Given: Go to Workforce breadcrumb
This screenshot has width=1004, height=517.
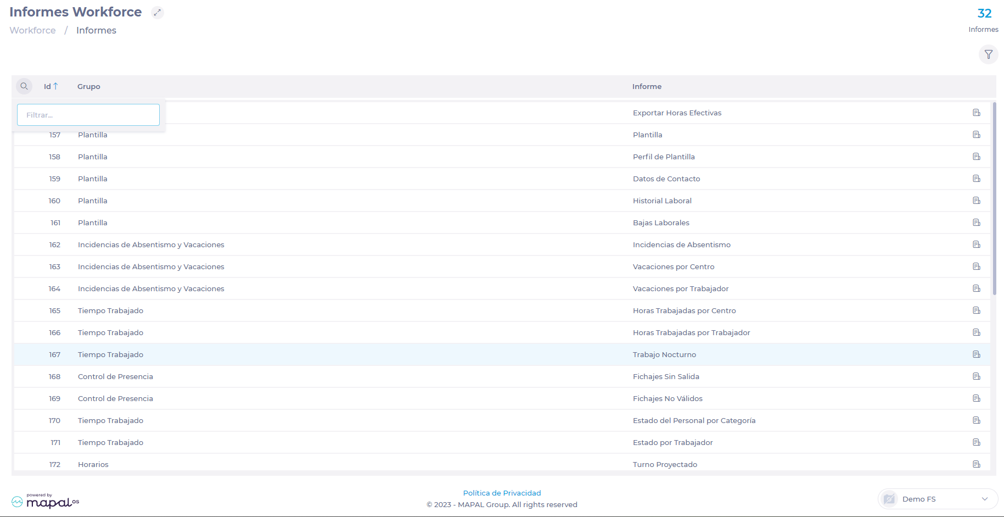Looking at the screenshot, I should pyautogui.click(x=32, y=30).
